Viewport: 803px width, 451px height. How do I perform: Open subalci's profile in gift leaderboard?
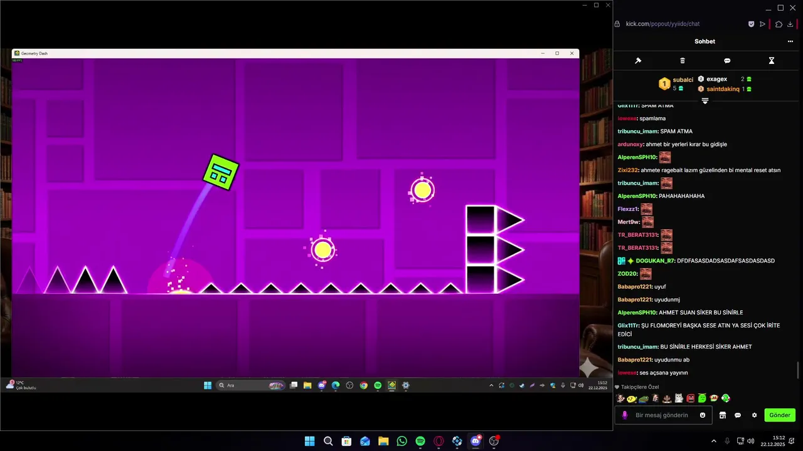click(x=683, y=80)
